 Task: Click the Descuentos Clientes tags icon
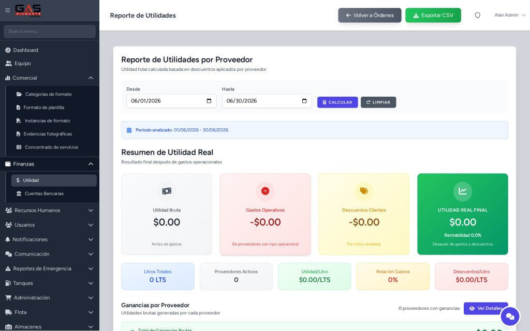(x=364, y=191)
